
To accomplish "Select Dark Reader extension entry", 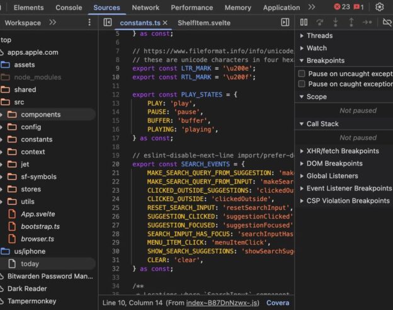I will [27, 289].
